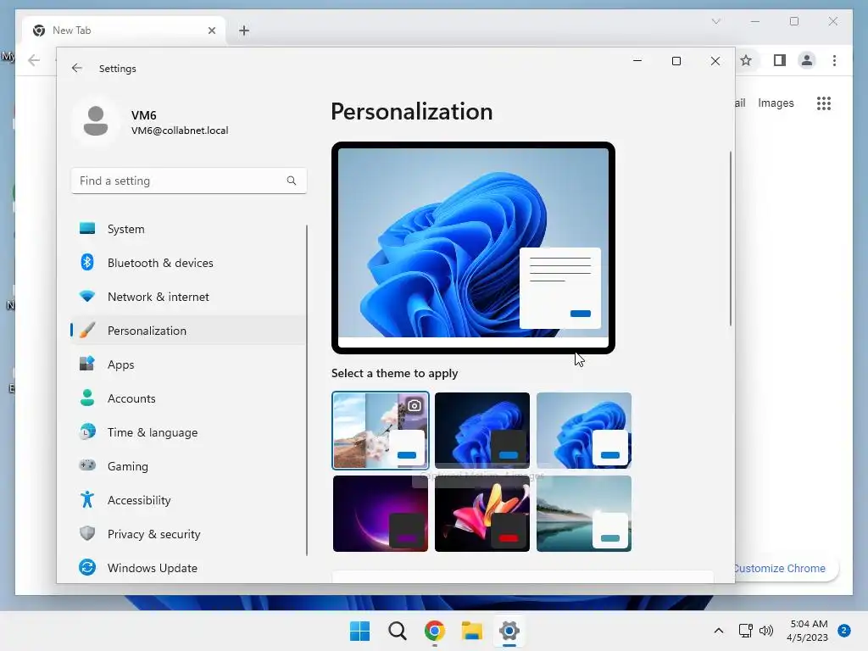The image size is (868, 651).
Task: Open Privacy & security settings
Action: (x=188, y=534)
